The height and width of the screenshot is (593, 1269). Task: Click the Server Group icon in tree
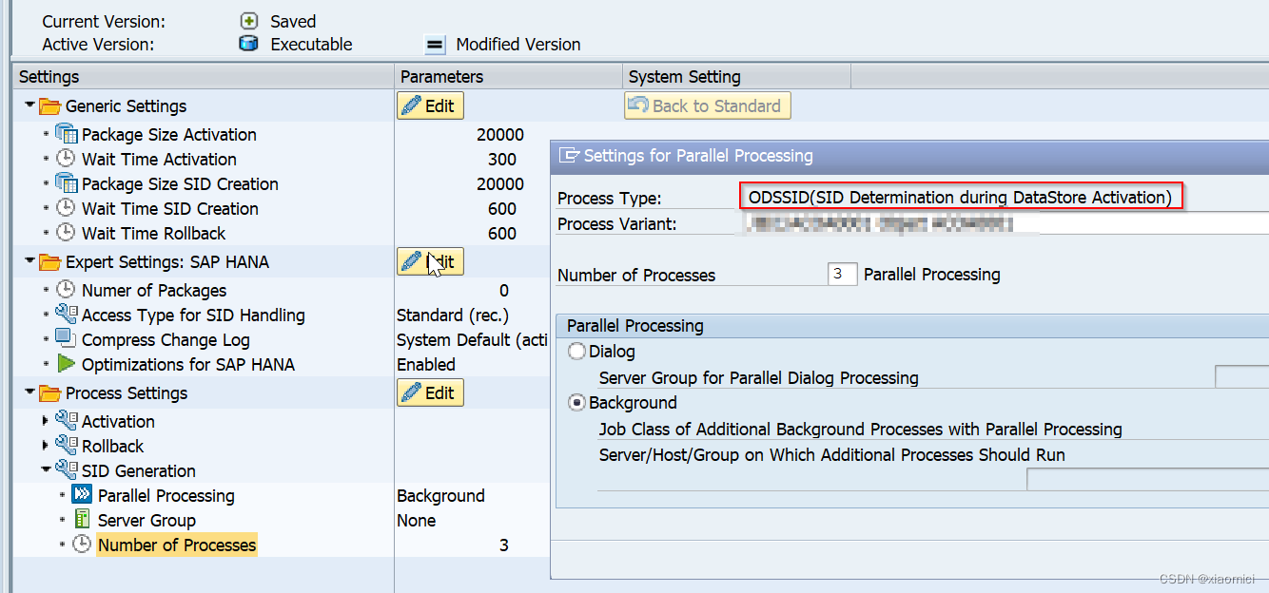coord(82,521)
